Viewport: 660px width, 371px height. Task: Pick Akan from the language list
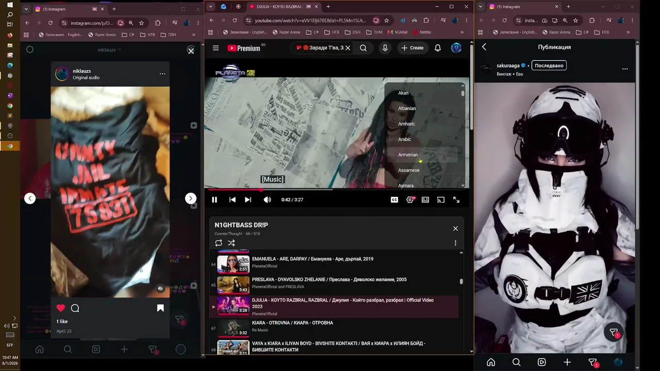[x=403, y=93]
